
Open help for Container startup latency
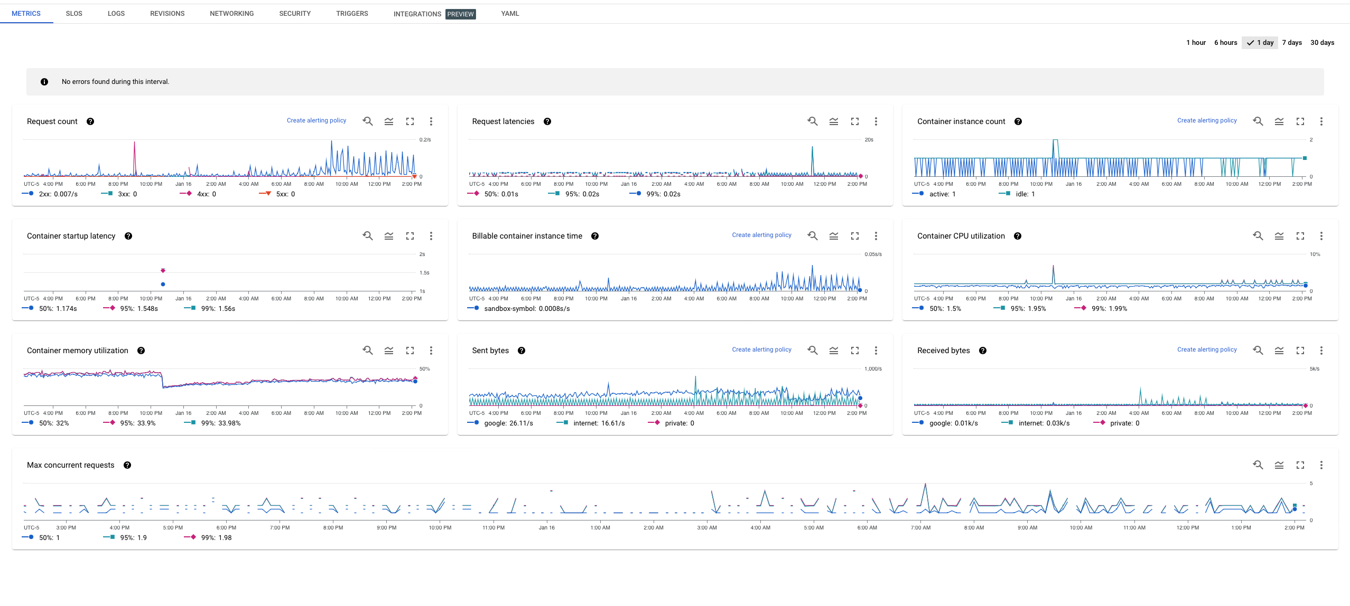click(128, 236)
